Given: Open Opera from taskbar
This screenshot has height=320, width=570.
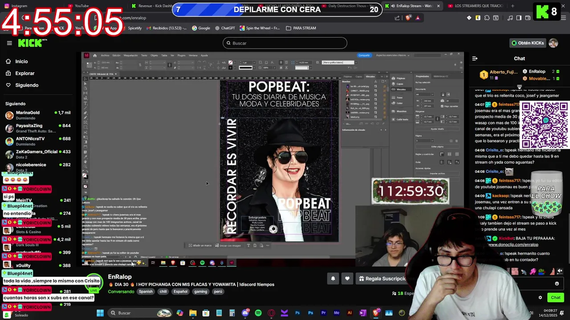Looking at the screenshot, I should [x=271, y=313].
